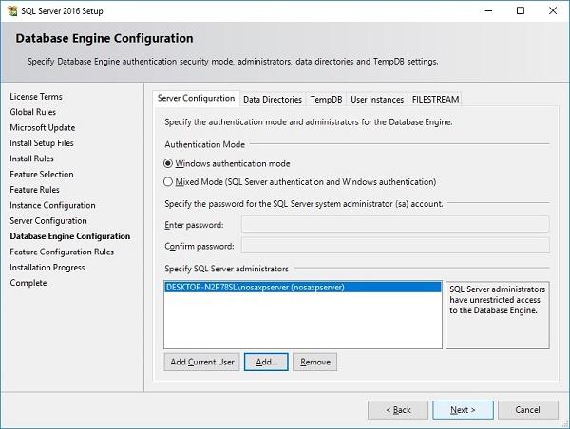570x429 pixels.
Task: Click the SQL Server Setup title bar icon
Action: (10, 10)
